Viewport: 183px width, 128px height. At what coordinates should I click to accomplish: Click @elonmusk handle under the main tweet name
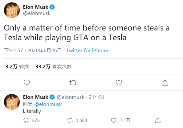click(x=37, y=13)
